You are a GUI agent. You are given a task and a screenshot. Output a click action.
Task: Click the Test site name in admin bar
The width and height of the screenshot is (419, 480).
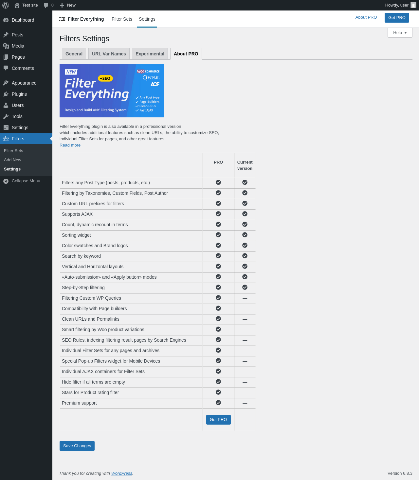[30, 5]
